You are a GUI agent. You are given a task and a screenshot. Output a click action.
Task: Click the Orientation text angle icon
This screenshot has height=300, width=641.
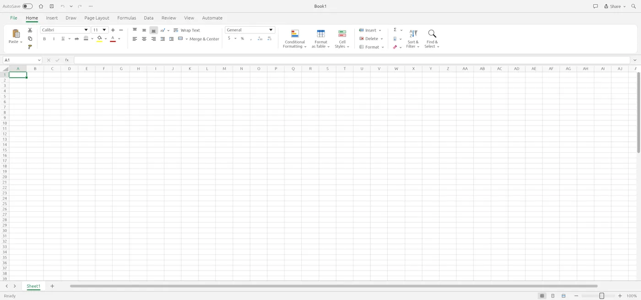coord(163,30)
